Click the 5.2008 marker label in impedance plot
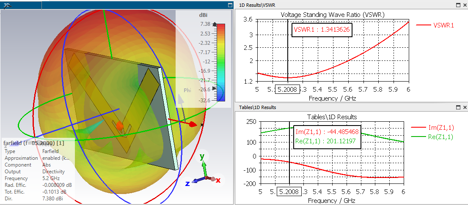The height and width of the screenshot is (205, 468). click(x=289, y=191)
